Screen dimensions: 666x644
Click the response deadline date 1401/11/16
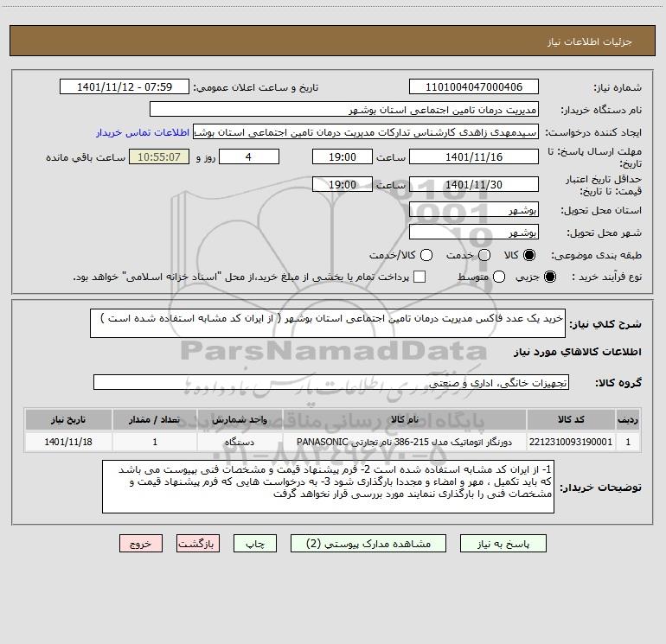click(474, 156)
